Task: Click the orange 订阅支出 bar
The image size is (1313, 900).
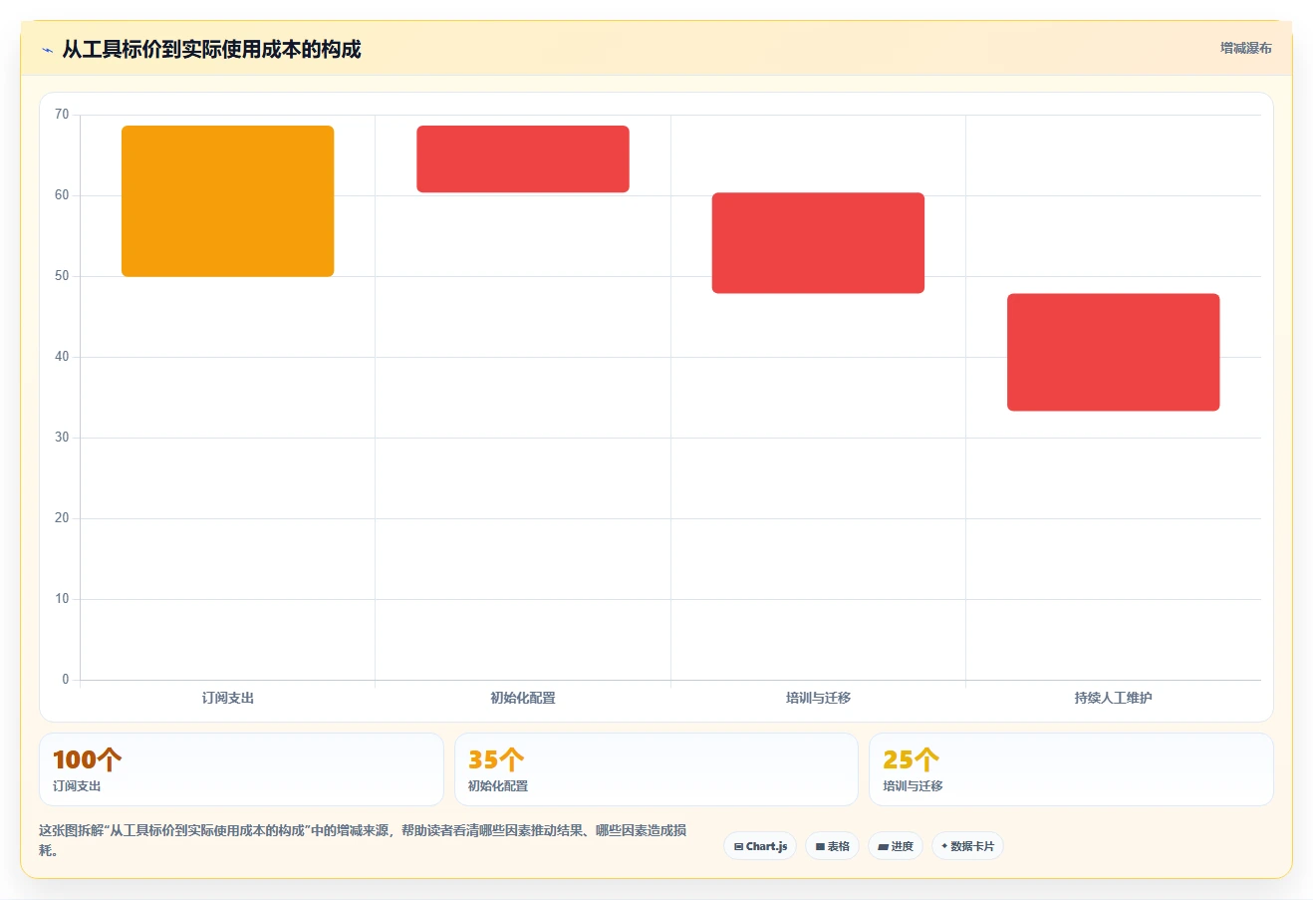Action: click(x=227, y=201)
